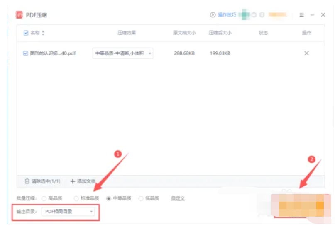The image size is (335, 229).
Task: Select the 低品质 radio button
Action: pos(141,198)
